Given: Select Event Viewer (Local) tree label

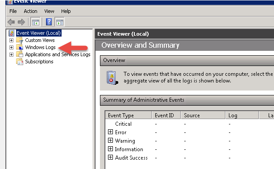Looking at the screenshot, I should coord(39,33).
